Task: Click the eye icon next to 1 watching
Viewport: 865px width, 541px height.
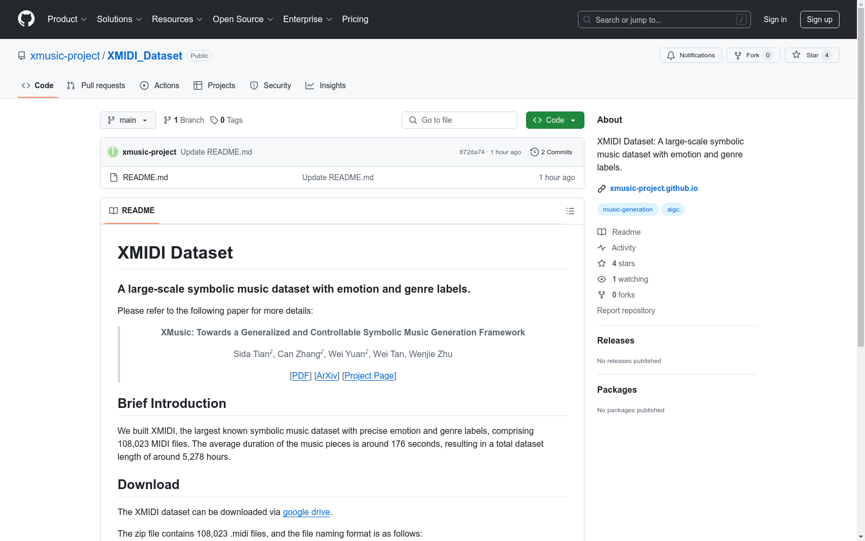Action: [602, 279]
